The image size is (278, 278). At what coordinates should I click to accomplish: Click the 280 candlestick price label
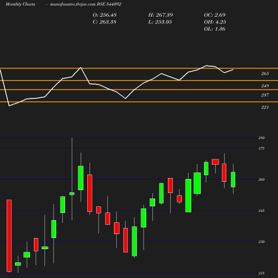(x=261, y=138)
